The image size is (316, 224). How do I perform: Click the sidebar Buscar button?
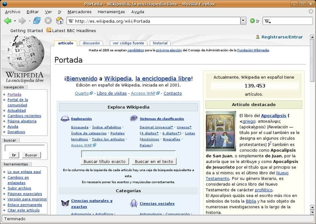(31, 155)
